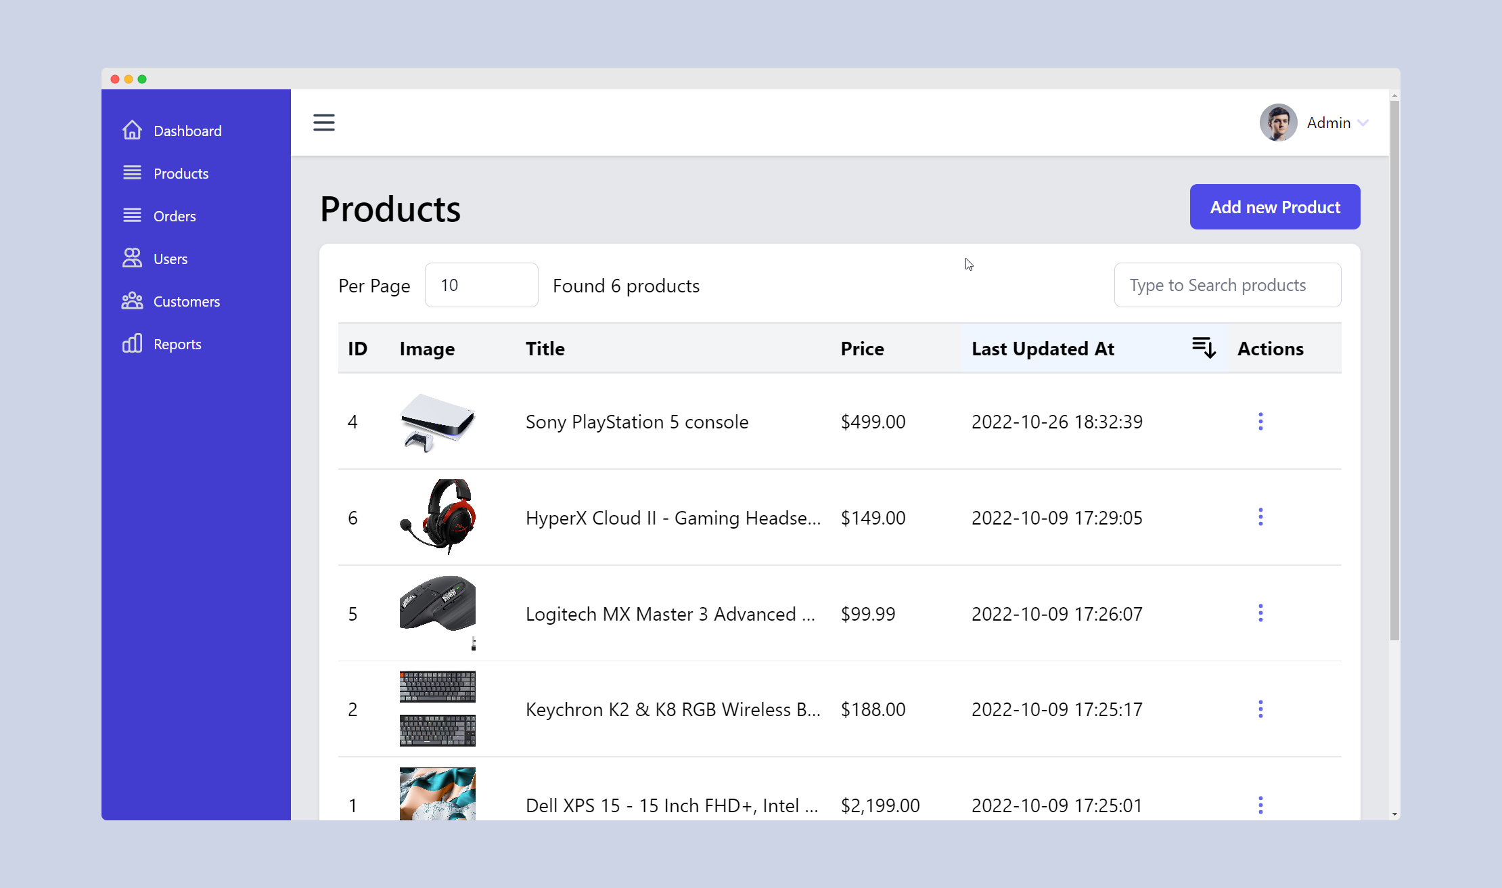Click the 2022-10-26 18:32:39 timestamp
Image resolution: width=1502 pixels, height=888 pixels.
click(1057, 422)
